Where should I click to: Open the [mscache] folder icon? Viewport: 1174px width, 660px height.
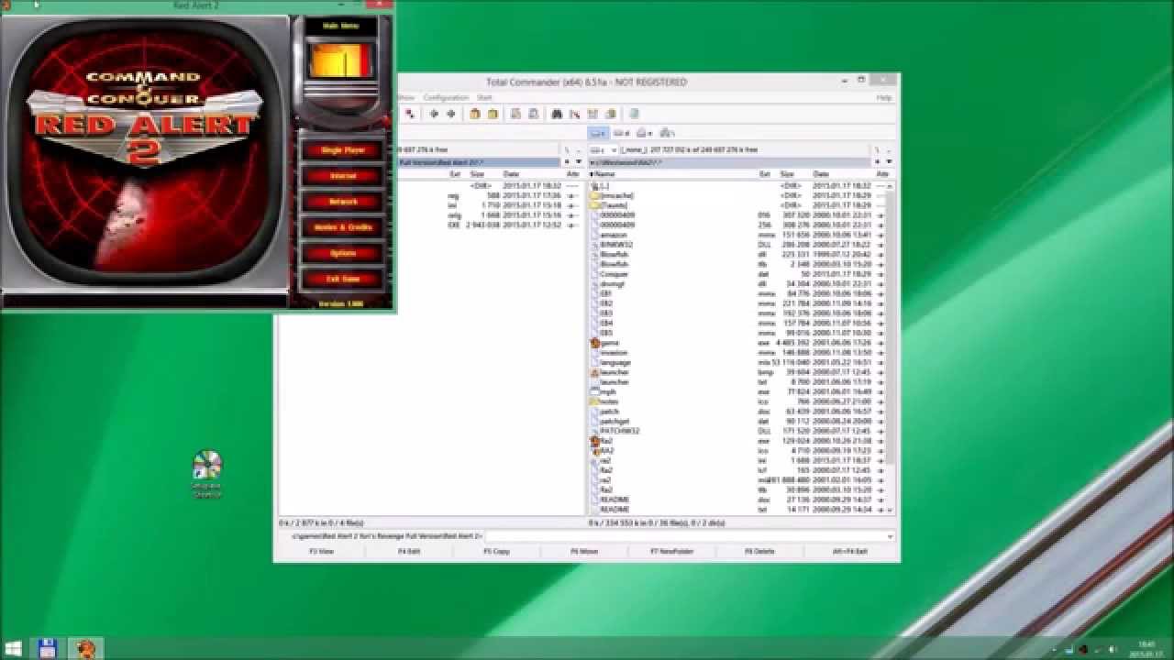[595, 195]
